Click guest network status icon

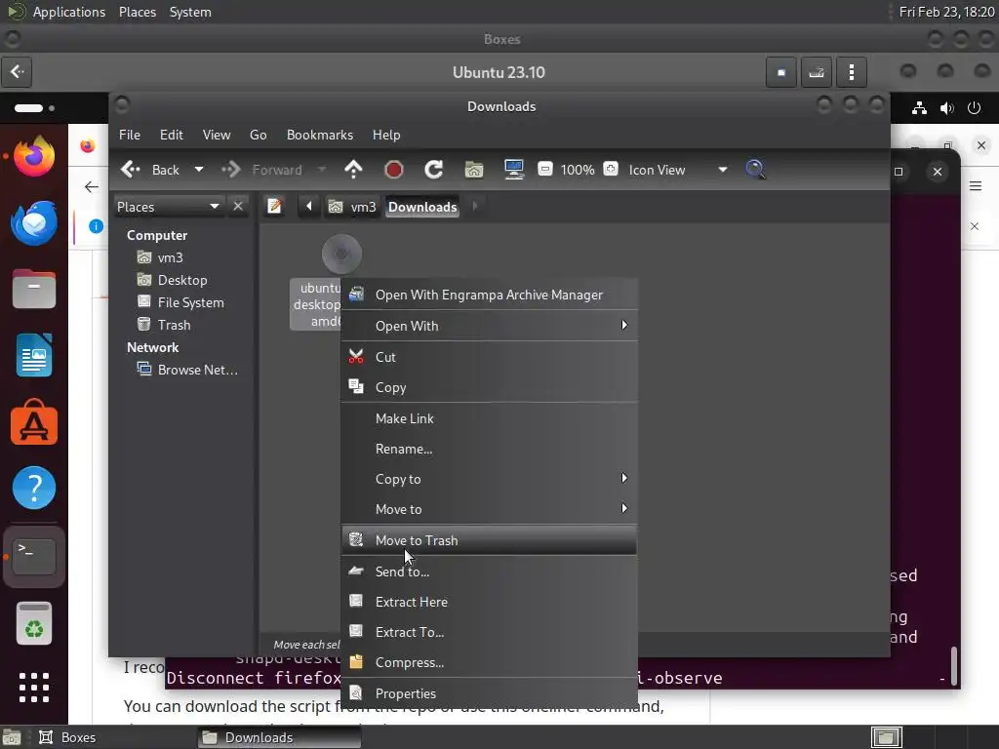919,107
